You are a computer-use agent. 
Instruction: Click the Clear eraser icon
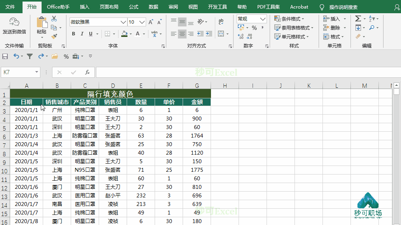tap(358, 37)
